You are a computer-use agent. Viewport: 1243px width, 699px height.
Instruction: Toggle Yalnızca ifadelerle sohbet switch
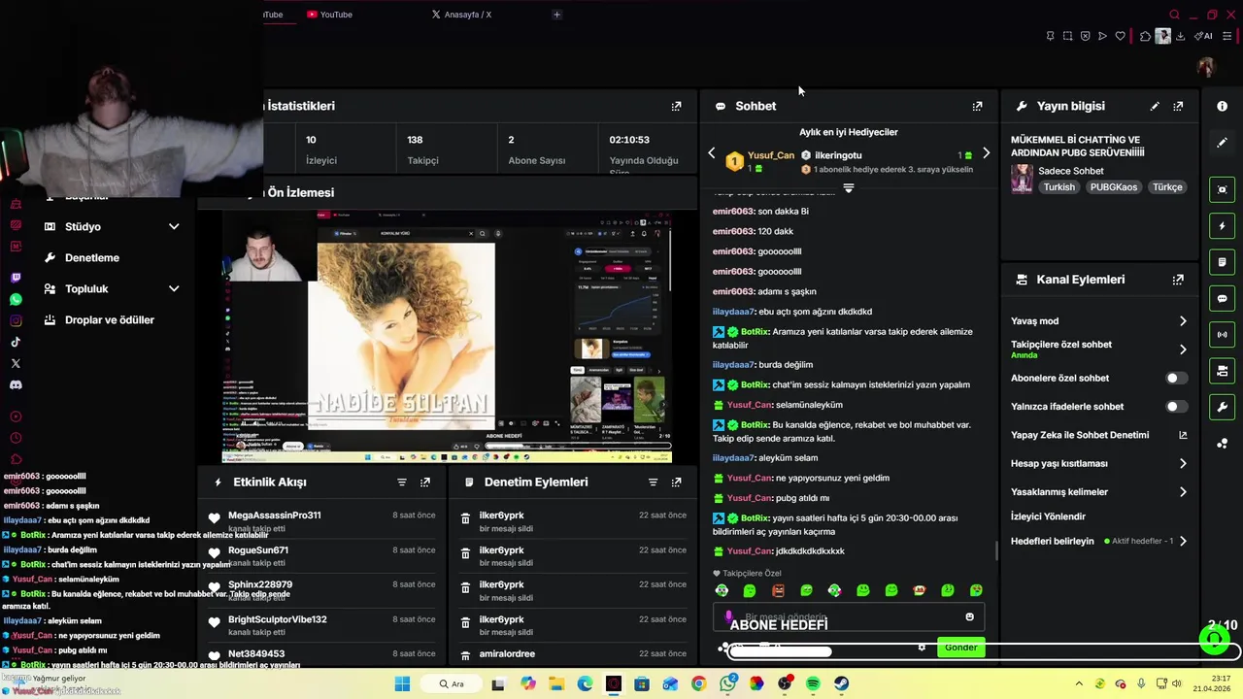pos(1175,407)
